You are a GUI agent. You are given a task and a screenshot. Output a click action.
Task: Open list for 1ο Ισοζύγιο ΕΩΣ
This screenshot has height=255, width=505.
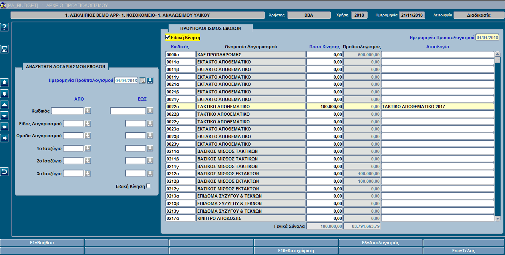click(x=150, y=148)
